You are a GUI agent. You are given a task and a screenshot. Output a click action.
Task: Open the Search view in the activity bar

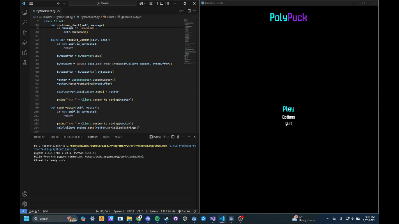pyautogui.click(x=25, y=22)
